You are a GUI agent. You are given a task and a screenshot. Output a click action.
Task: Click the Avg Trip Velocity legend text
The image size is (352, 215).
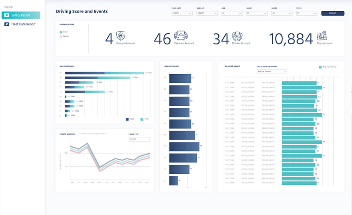pos(330,67)
